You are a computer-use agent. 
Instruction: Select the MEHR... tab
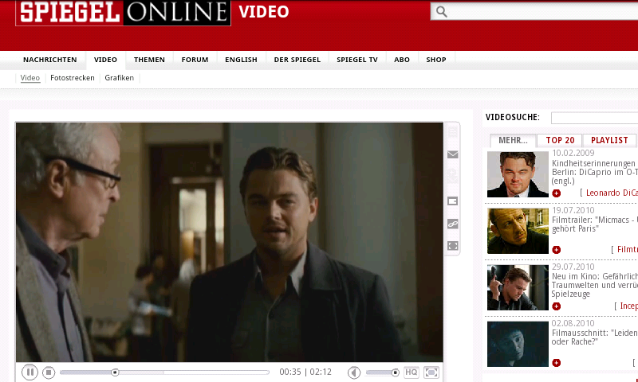point(513,140)
